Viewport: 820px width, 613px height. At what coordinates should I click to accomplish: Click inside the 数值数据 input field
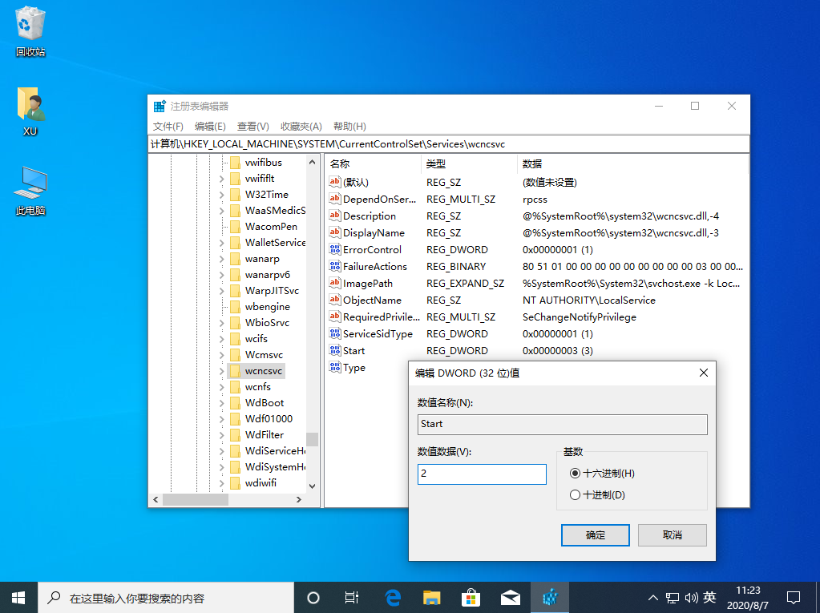[481, 474]
